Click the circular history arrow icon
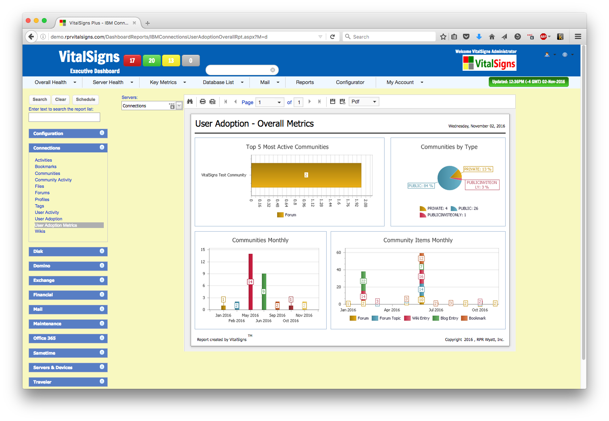 (518, 37)
